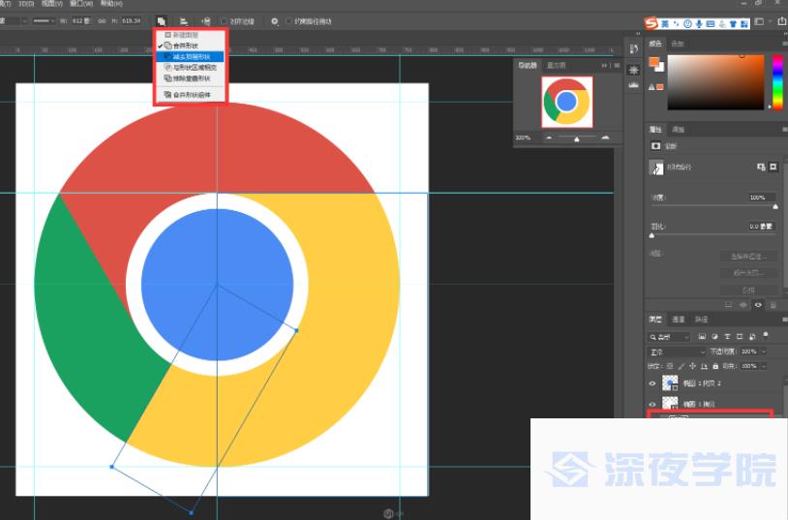Open the 3D menu

25,4
